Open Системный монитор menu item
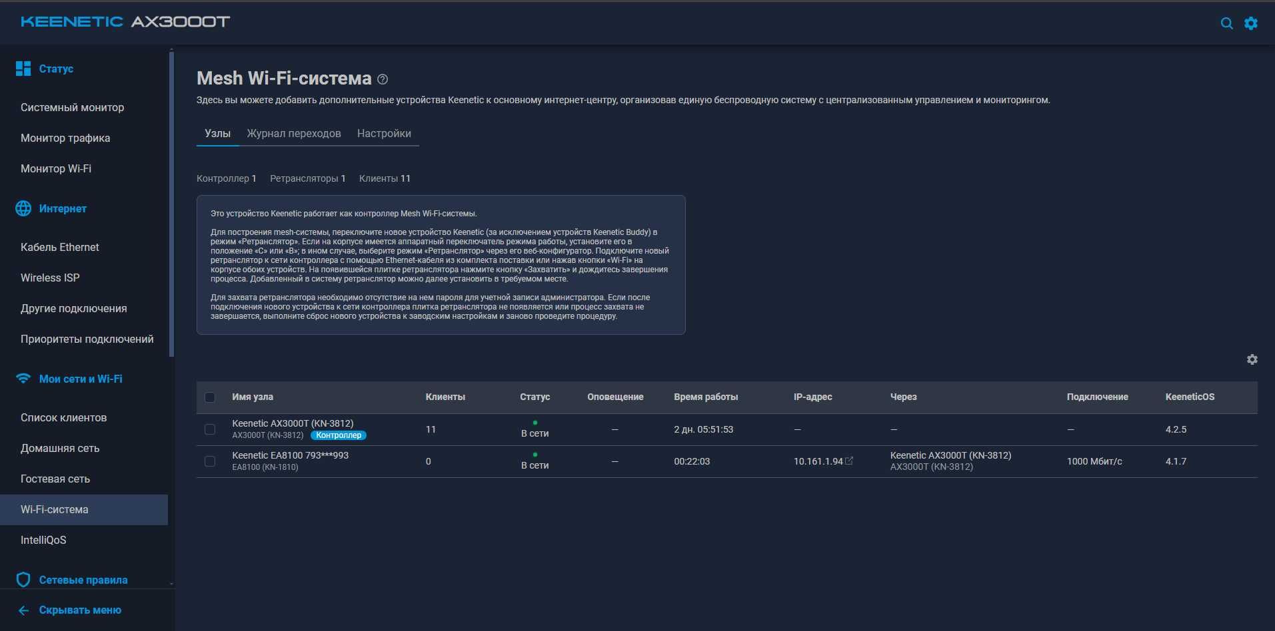The image size is (1275, 631). [73, 107]
